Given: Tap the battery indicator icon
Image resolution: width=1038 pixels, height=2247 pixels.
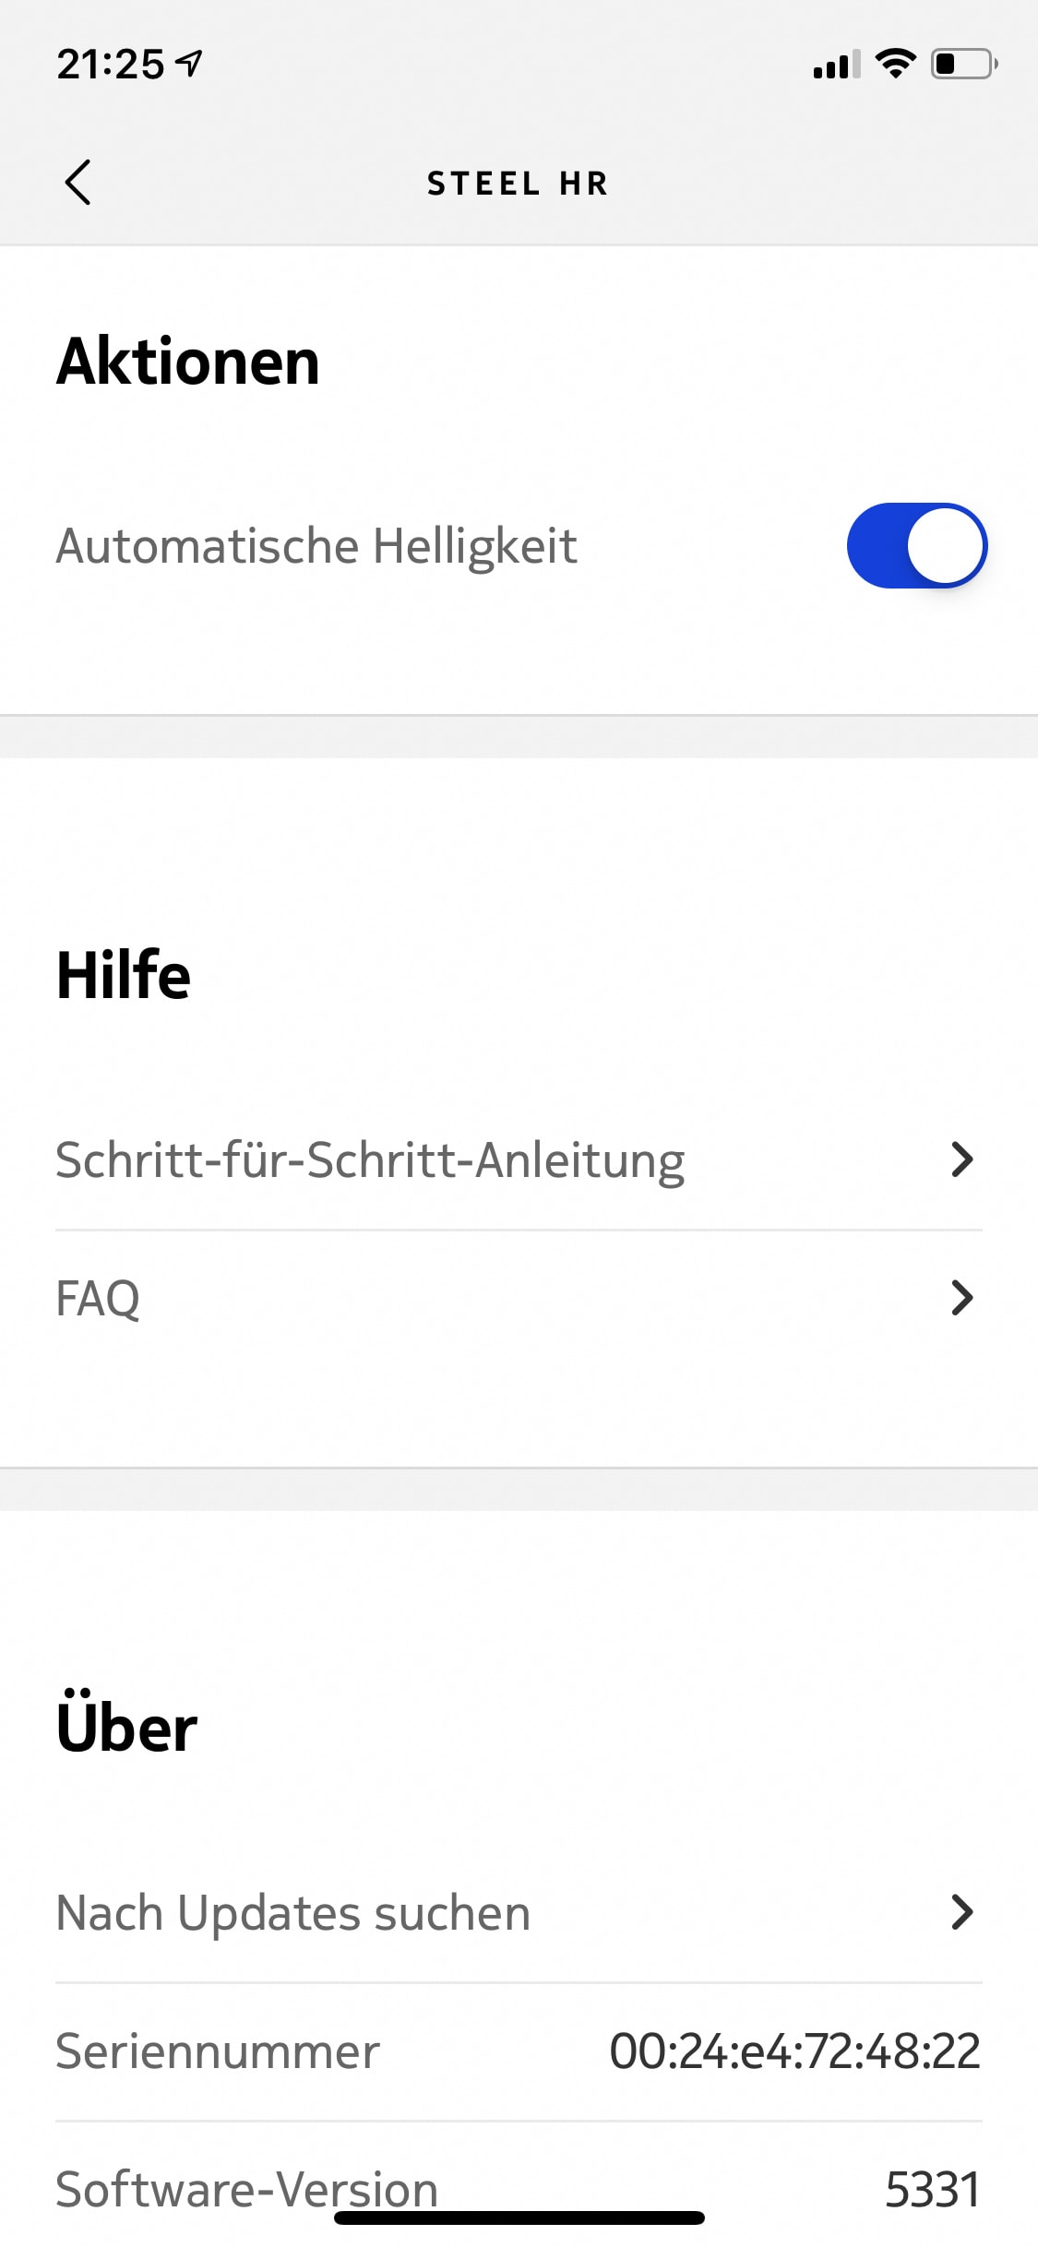Looking at the screenshot, I should point(964,64).
